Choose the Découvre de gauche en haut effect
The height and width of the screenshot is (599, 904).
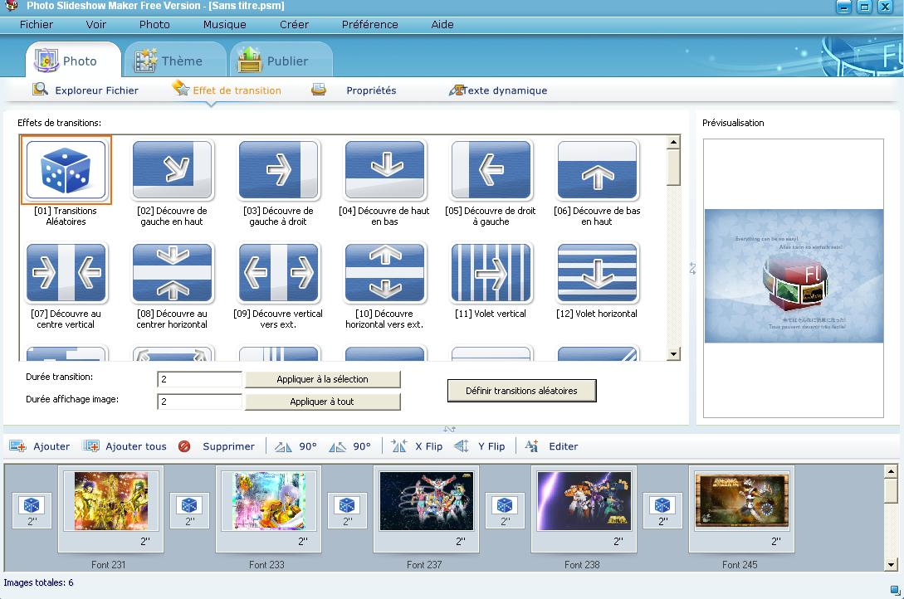(x=173, y=170)
